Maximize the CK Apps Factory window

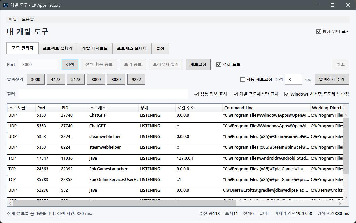pos(332,5)
